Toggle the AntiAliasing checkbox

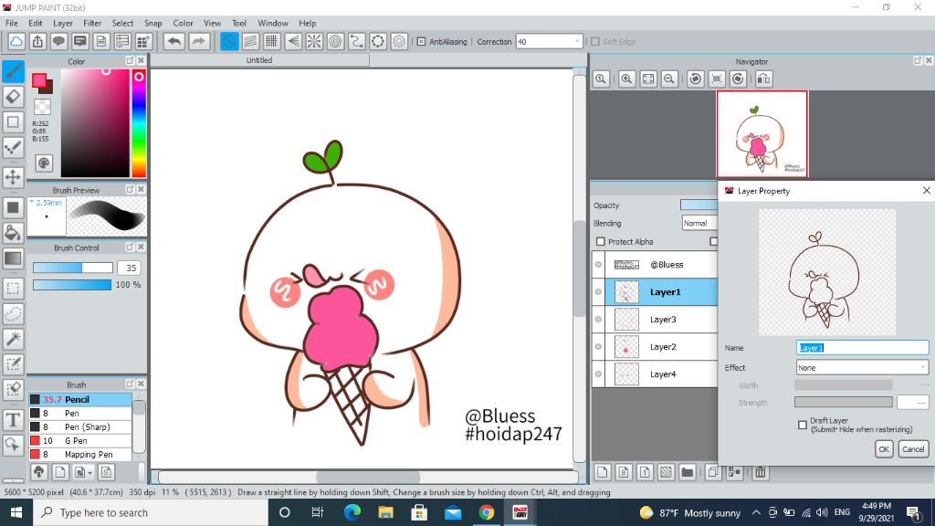(x=421, y=42)
